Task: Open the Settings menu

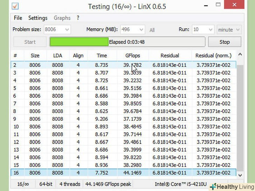Action: pos(38,18)
